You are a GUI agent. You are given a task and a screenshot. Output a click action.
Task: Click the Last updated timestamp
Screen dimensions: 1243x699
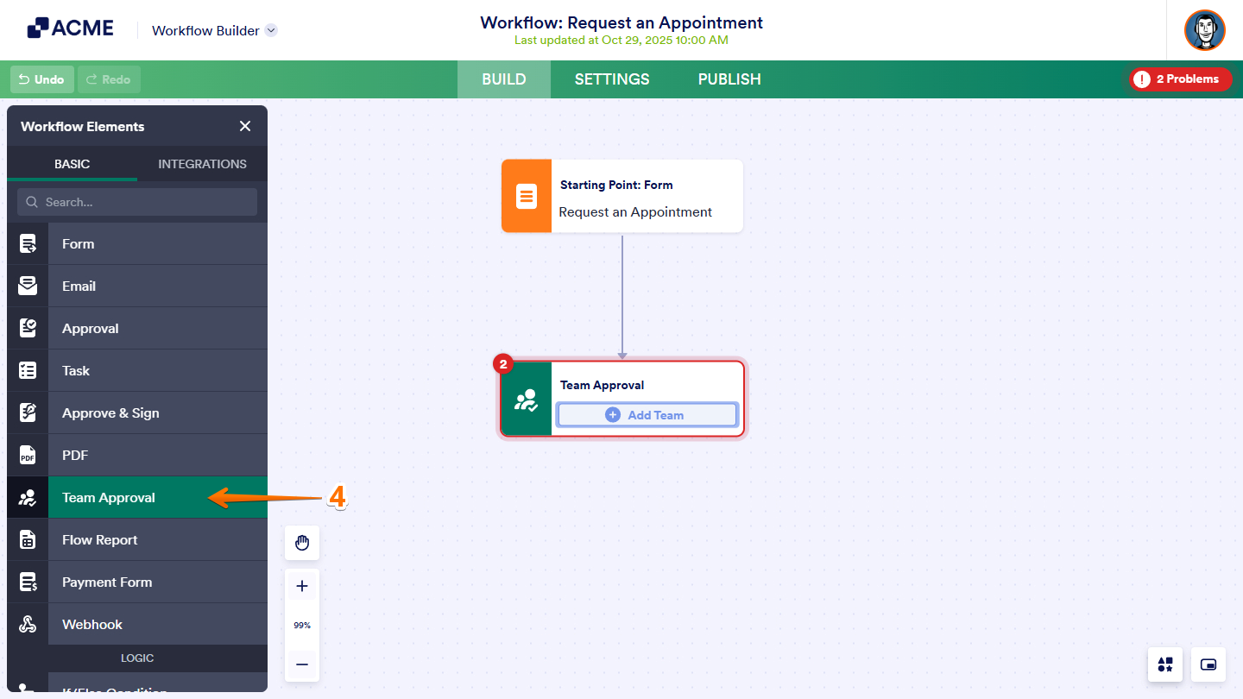click(x=621, y=41)
